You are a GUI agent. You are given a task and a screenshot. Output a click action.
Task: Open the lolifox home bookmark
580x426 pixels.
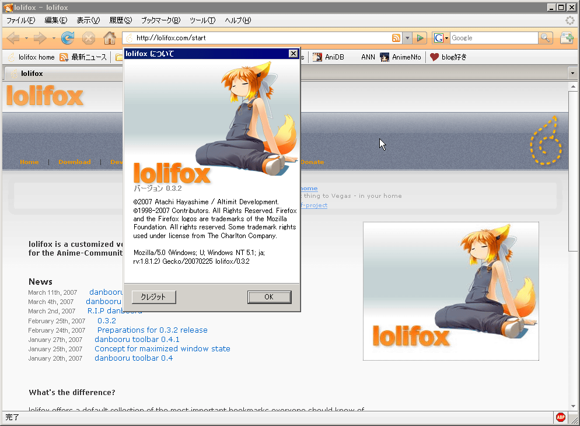32,57
